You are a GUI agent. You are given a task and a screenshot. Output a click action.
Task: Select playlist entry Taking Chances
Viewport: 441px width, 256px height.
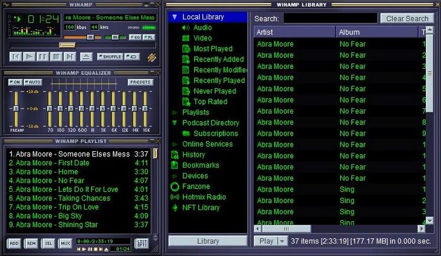[78, 198]
